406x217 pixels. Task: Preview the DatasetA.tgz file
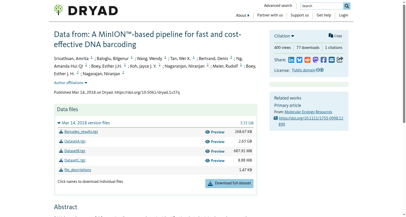coord(215,142)
